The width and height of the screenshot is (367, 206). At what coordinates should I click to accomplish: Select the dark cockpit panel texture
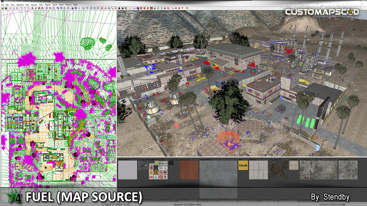coord(143,165)
